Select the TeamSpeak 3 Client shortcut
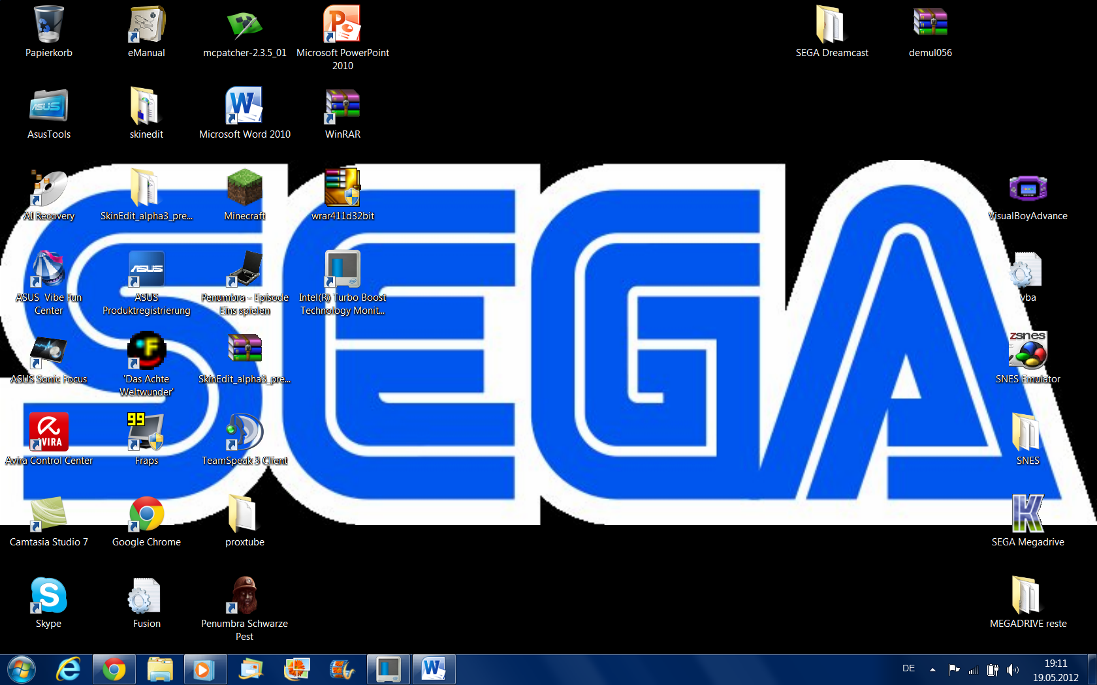This screenshot has width=1097, height=685. (244, 433)
